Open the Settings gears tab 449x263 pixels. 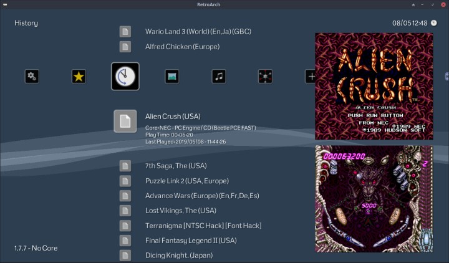point(32,77)
